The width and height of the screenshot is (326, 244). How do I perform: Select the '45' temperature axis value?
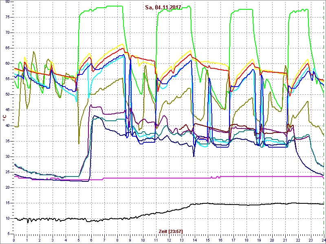[8, 110]
